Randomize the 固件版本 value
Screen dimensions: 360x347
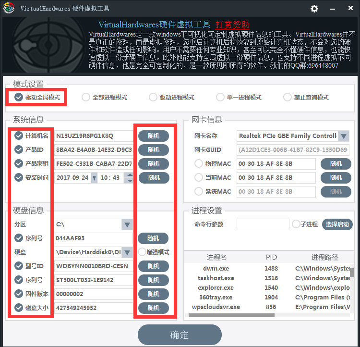tap(154, 294)
